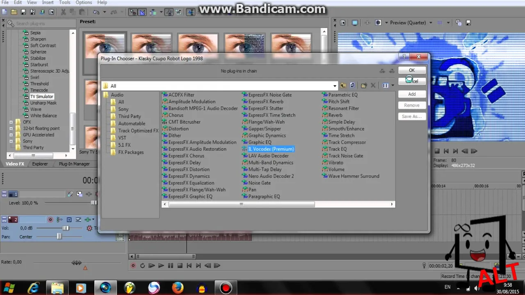This screenshot has width=525, height=295.
Task: Click the Go to Start transport button
Action: [189, 265]
